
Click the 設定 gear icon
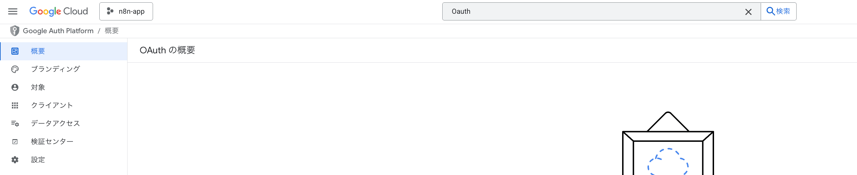[x=15, y=160]
